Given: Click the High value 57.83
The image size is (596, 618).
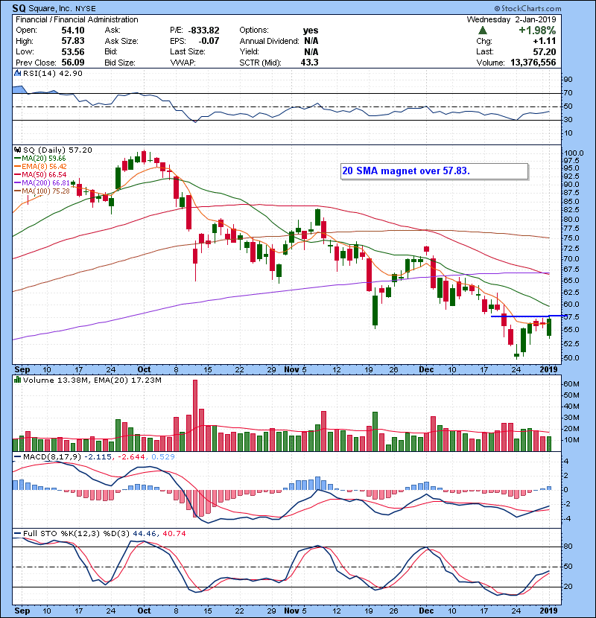Looking at the screenshot, I should coord(73,41).
